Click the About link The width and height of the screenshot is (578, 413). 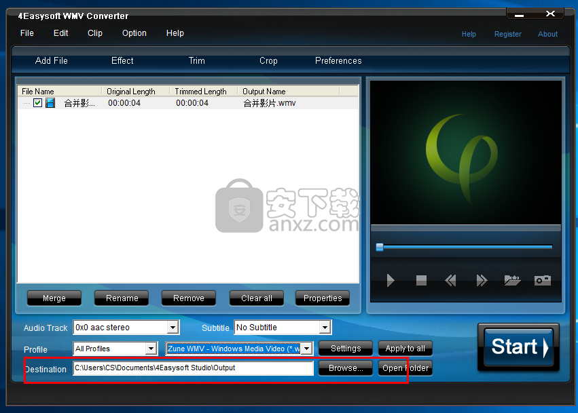[547, 34]
